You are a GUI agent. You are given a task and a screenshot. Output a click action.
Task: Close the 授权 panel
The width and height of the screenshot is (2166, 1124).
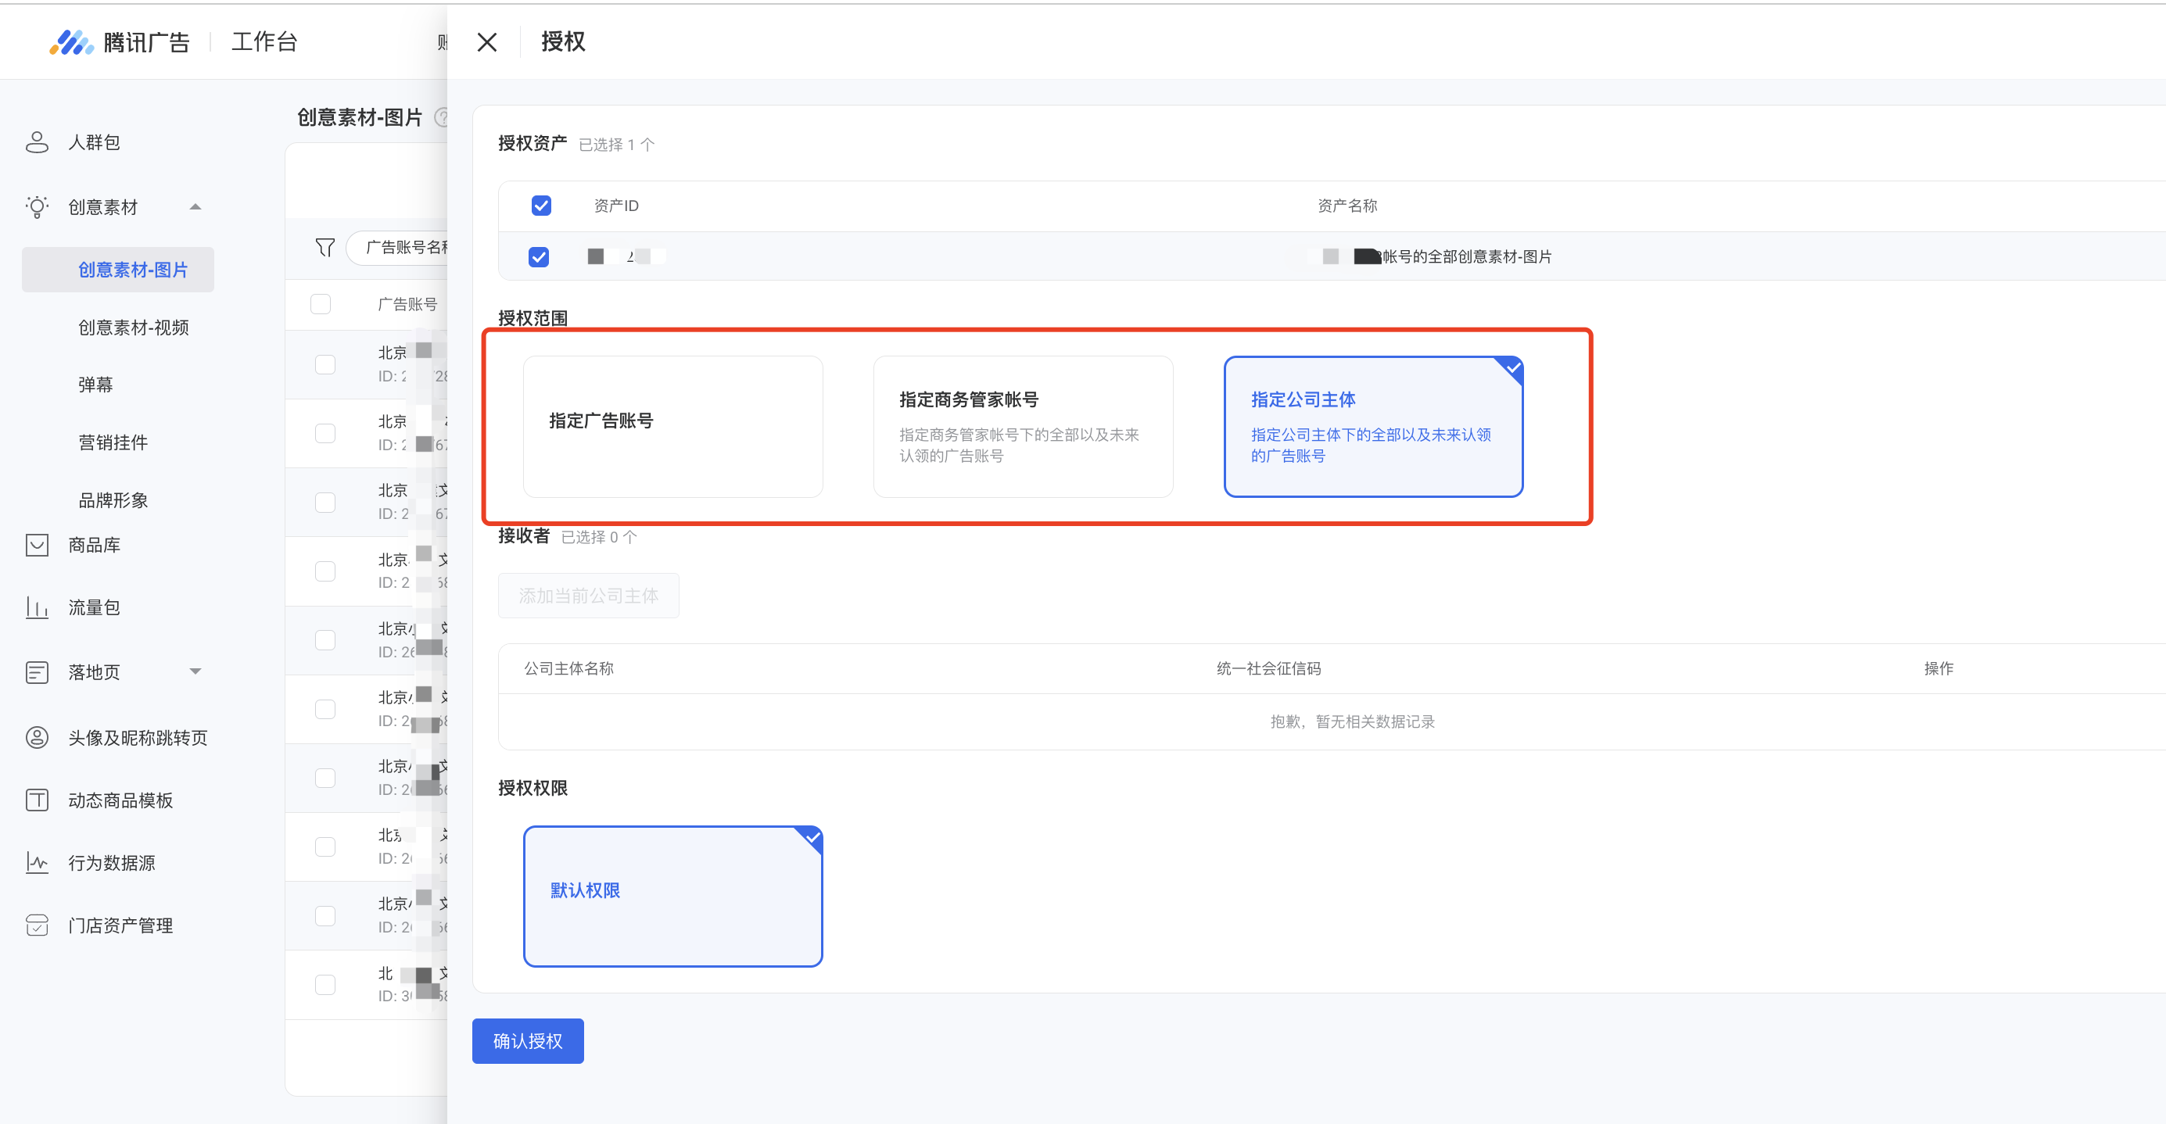(x=487, y=42)
